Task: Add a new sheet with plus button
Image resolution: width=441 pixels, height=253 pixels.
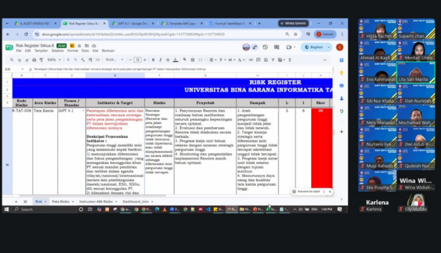Action: pos(16,201)
